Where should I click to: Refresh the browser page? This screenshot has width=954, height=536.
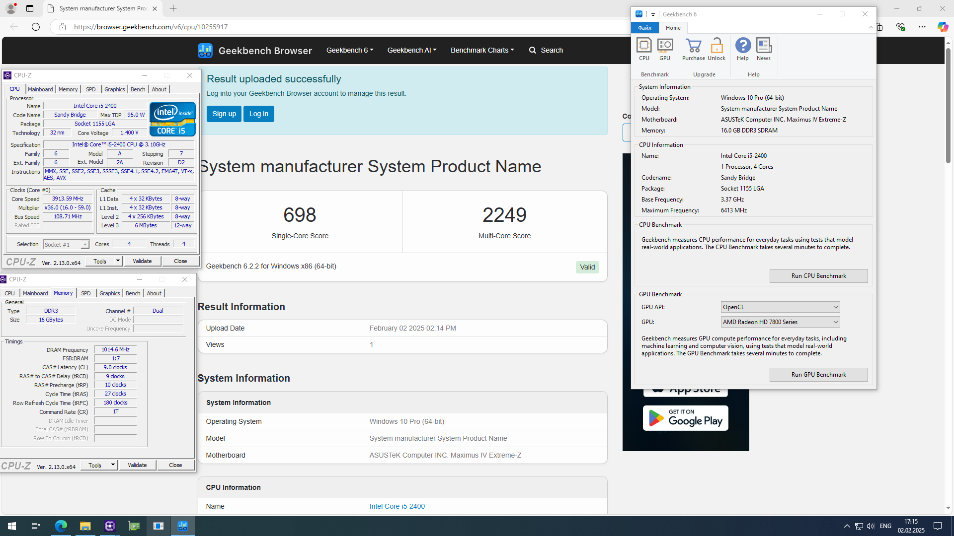coord(36,27)
